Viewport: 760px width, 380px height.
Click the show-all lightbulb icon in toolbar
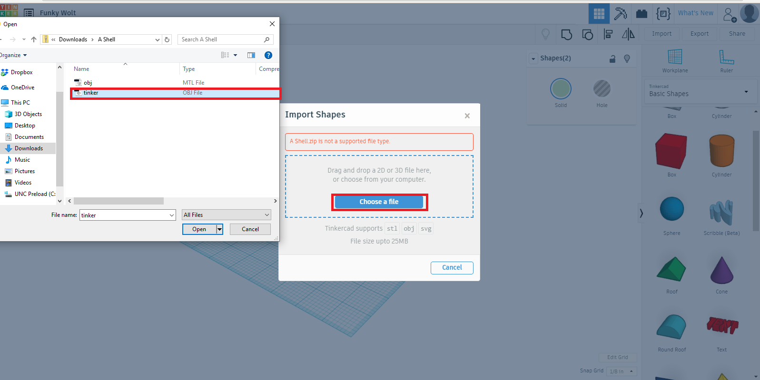545,34
